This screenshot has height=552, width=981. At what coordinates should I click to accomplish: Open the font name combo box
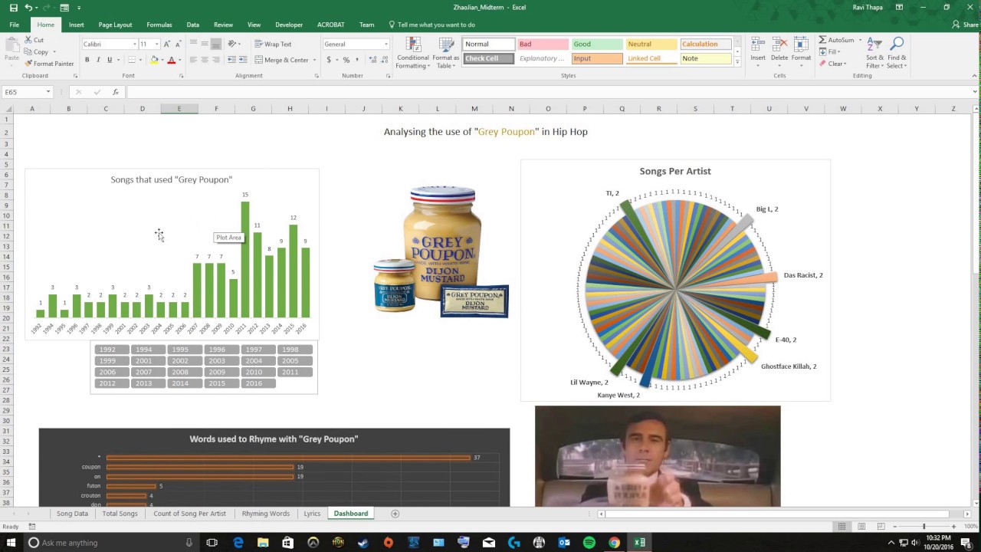[x=109, y=44]
